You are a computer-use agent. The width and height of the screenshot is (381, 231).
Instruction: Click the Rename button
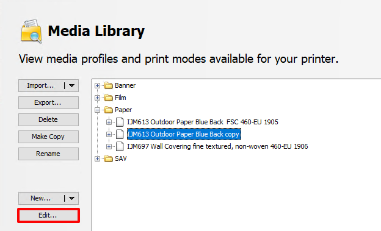pyautogui.click(x=48, y=154)
